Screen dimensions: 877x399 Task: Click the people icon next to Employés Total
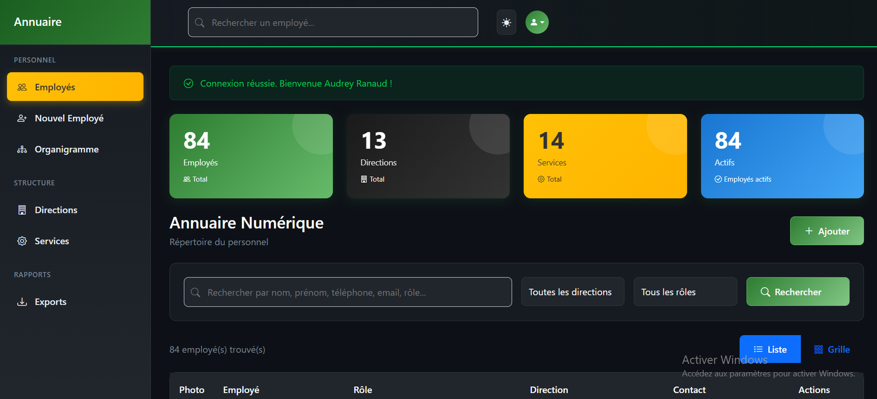(187, 179)
